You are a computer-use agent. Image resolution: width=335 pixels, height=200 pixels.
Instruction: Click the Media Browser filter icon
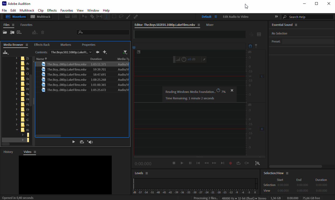click(x=125, y=52)
